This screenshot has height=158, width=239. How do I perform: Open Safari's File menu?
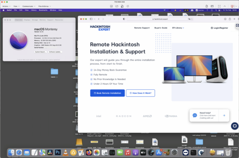[16, 10]
